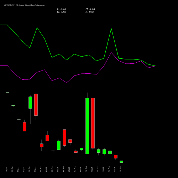This screenshot has width=178, height=178.
Task: Click the '22 Jan' date label
Action: 12,169
